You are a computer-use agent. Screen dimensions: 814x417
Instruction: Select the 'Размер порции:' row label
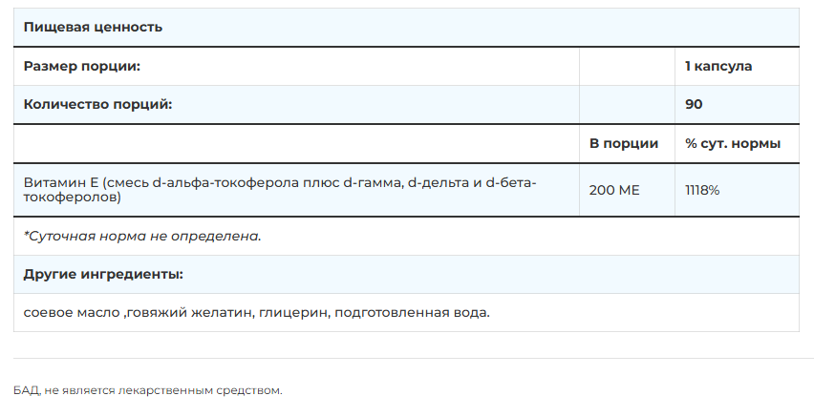[81, 66]
